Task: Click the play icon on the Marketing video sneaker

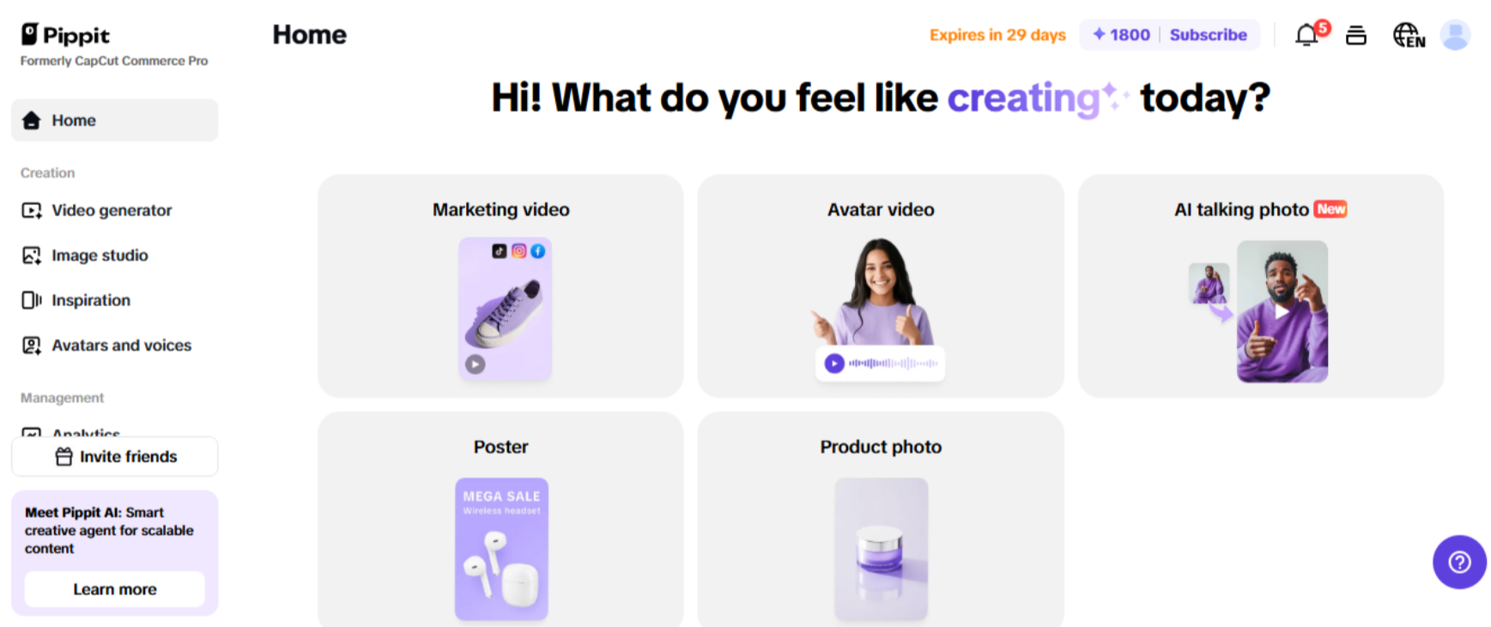Action: click(x=476, y=365)
